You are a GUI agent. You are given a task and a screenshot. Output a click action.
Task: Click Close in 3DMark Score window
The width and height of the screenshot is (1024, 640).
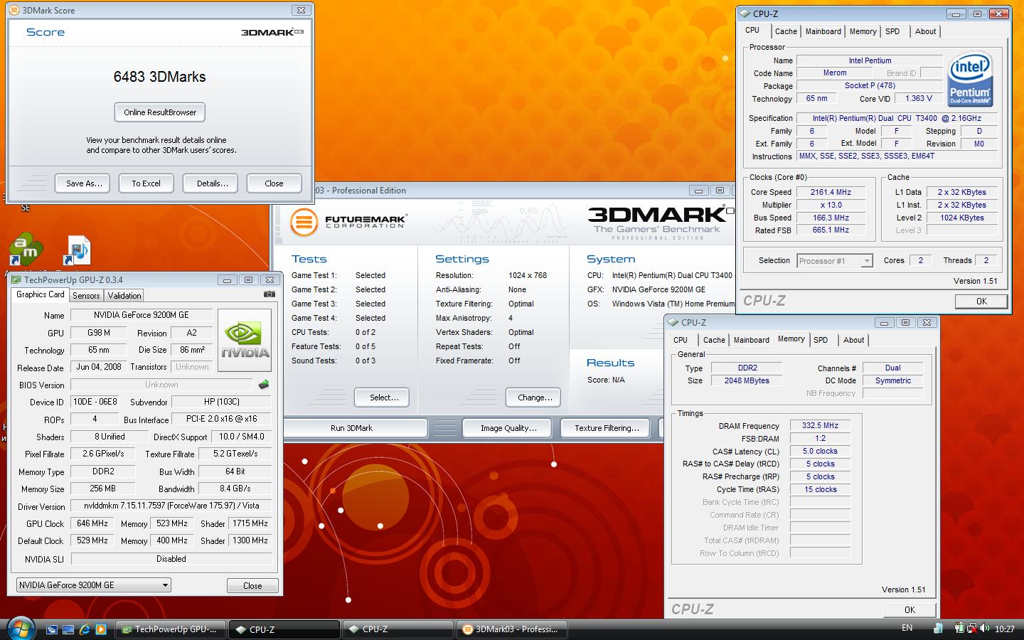click(274, 183)
